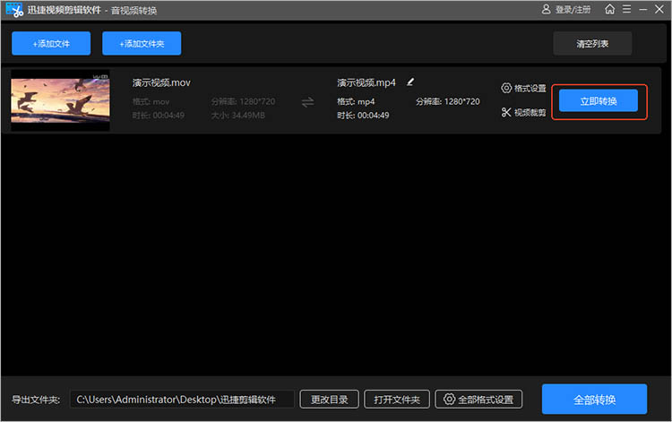672x422 pixels.
Task: Open 登录/注册 login link
Action: coord(573,10)
